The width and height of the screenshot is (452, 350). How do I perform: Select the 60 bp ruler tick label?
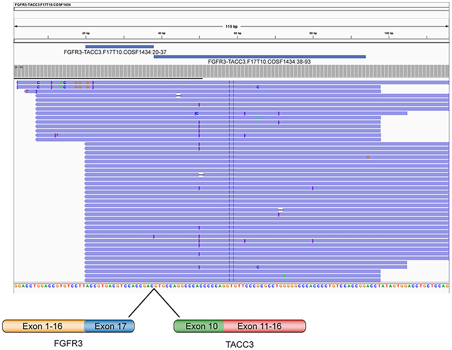click(238, 33)
